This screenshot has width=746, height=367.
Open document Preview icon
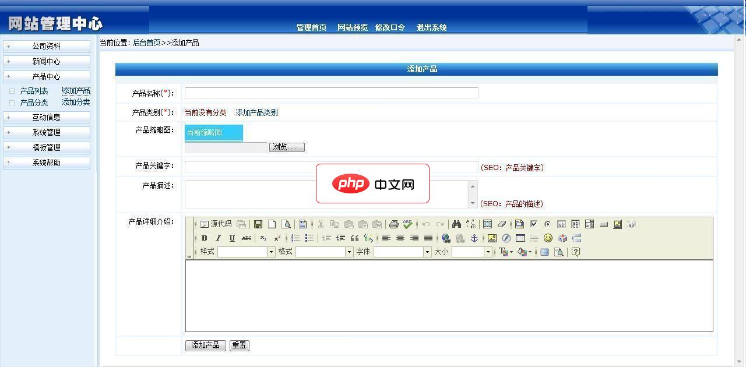click(286, 224)
